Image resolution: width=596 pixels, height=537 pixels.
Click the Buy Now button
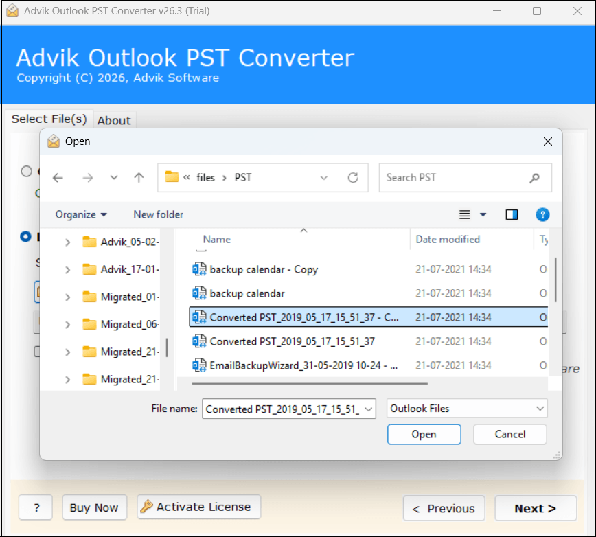(94, 507)
